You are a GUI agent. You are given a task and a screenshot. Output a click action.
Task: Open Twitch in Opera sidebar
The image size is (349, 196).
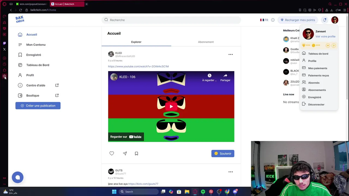[x=4, y=43]
